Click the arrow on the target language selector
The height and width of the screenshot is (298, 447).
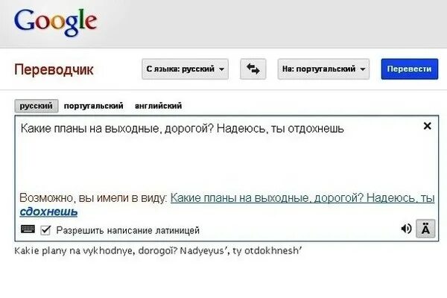tap(363, 69)
